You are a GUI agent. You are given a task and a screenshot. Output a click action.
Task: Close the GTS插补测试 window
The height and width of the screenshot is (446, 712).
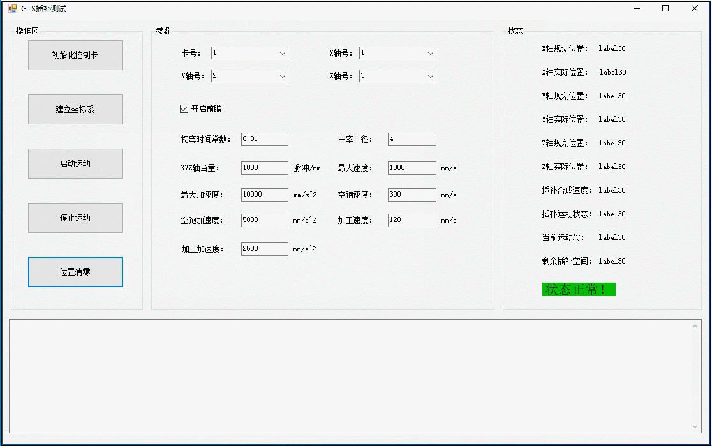[694, 9]
